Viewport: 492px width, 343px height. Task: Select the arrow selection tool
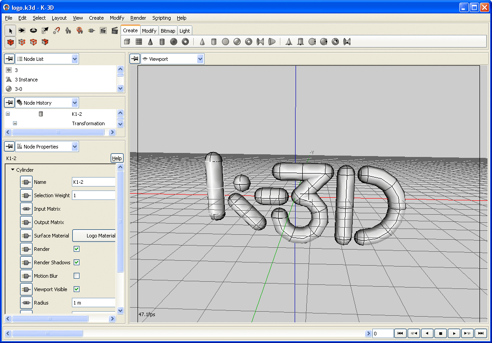click(10, 30)
